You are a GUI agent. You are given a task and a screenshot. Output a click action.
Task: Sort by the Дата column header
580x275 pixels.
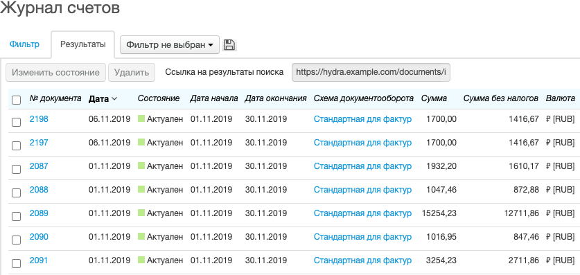pos(103,98)
